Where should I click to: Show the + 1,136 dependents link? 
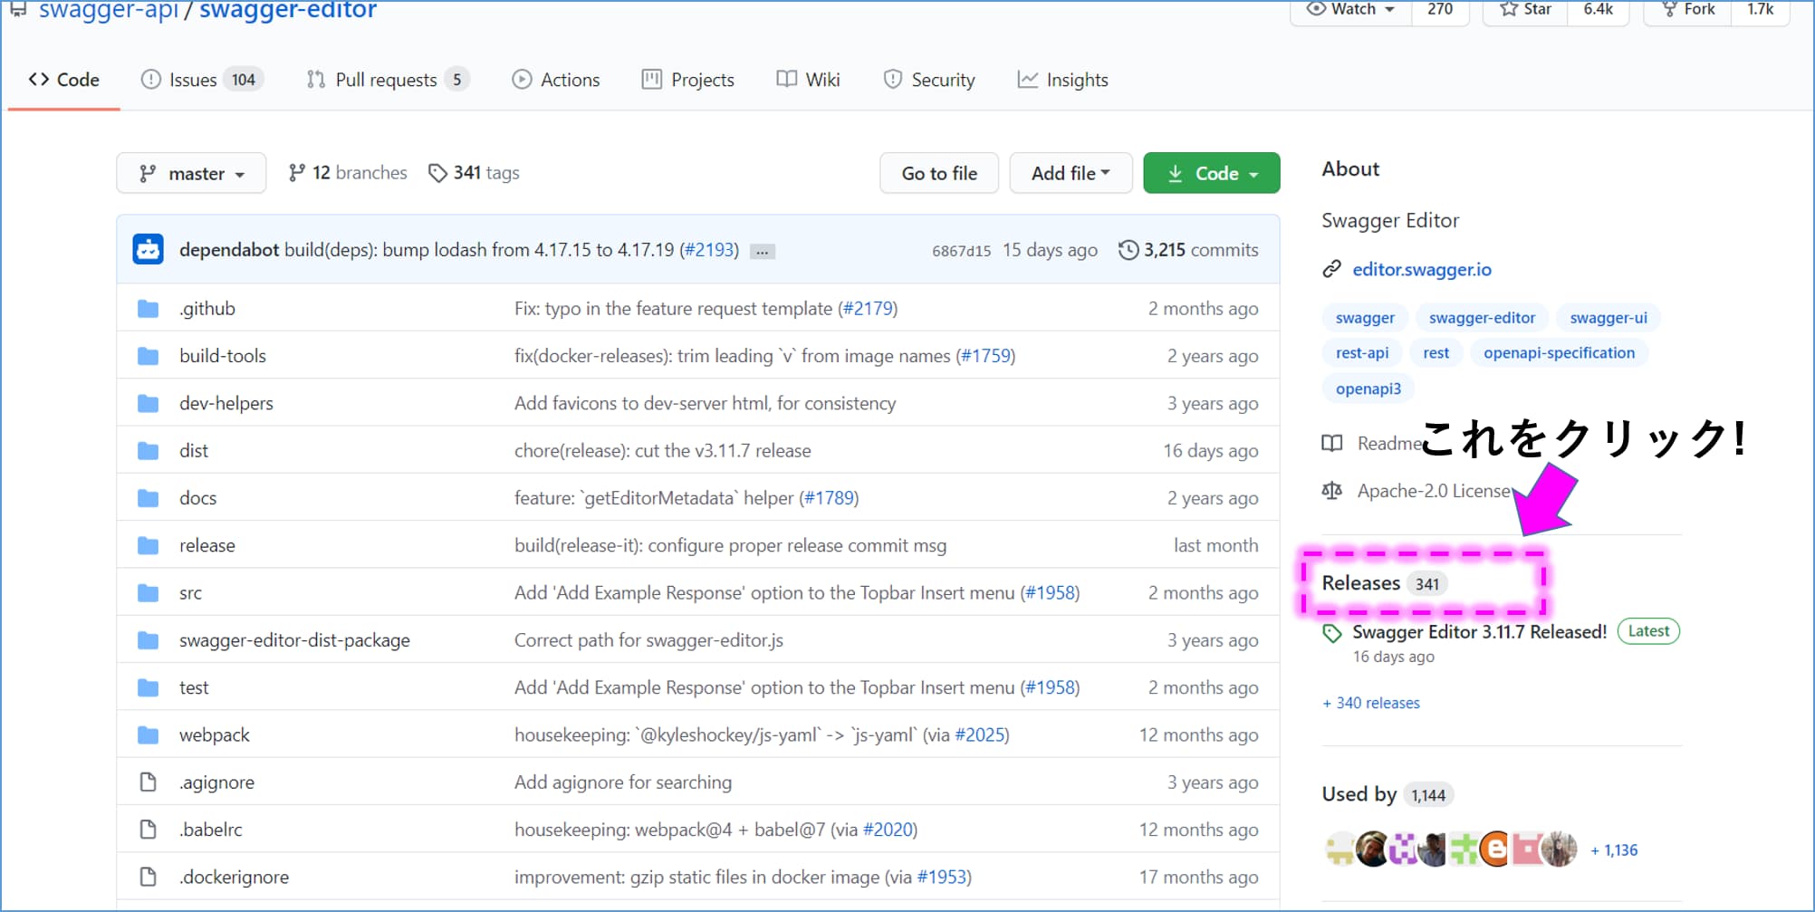[1614, 850]
